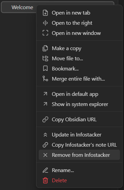Click the Open in new tab icon

(x=45, y=13)
